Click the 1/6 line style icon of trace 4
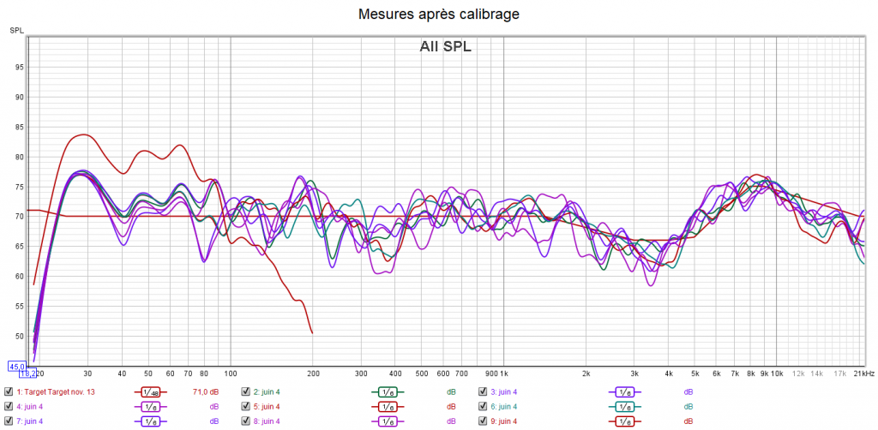This screenshot has height=430, width=878. [151, 407]
